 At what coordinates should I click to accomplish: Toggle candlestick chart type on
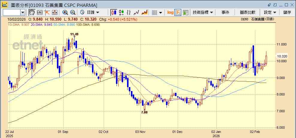[114, 13]
